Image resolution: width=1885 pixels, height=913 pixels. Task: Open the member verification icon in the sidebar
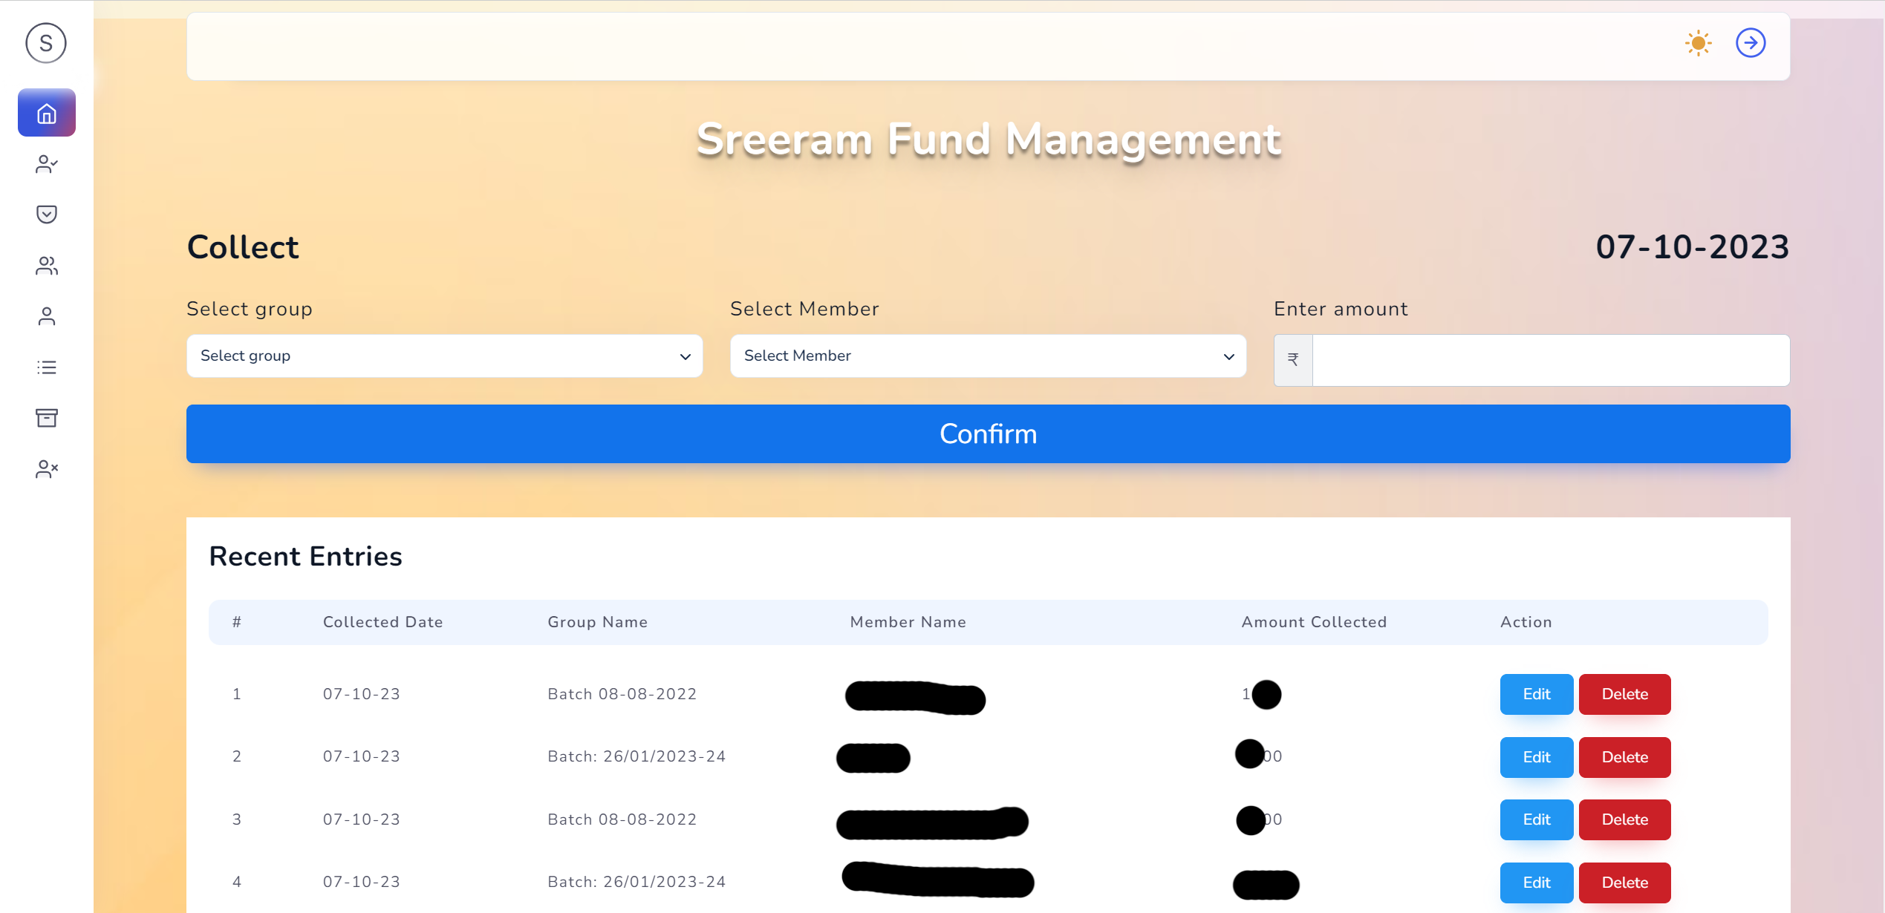click(46, 164)
